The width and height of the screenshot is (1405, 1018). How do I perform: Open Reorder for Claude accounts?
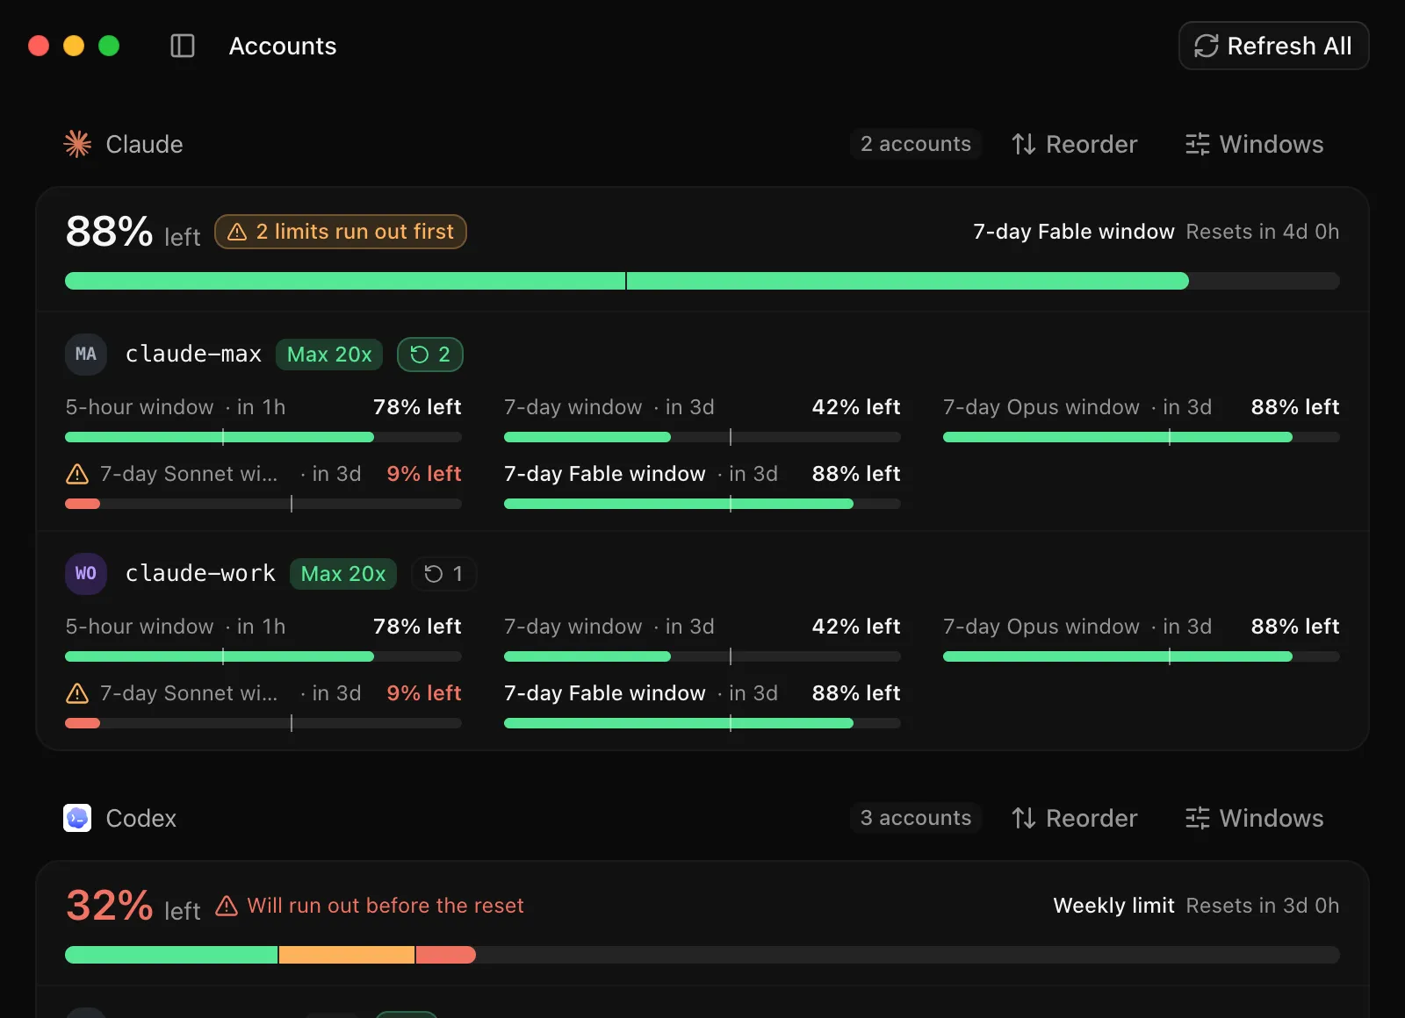pos(1075,144)
